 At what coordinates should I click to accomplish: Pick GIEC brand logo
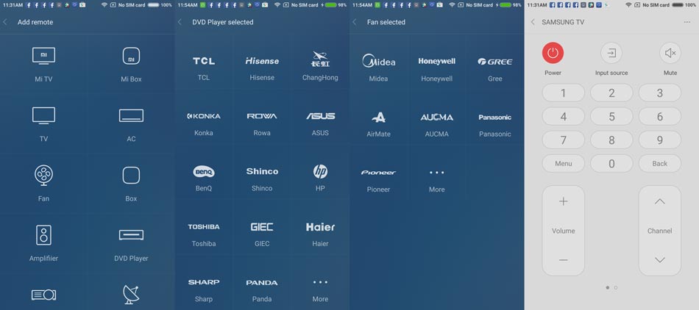click(262, 227)
